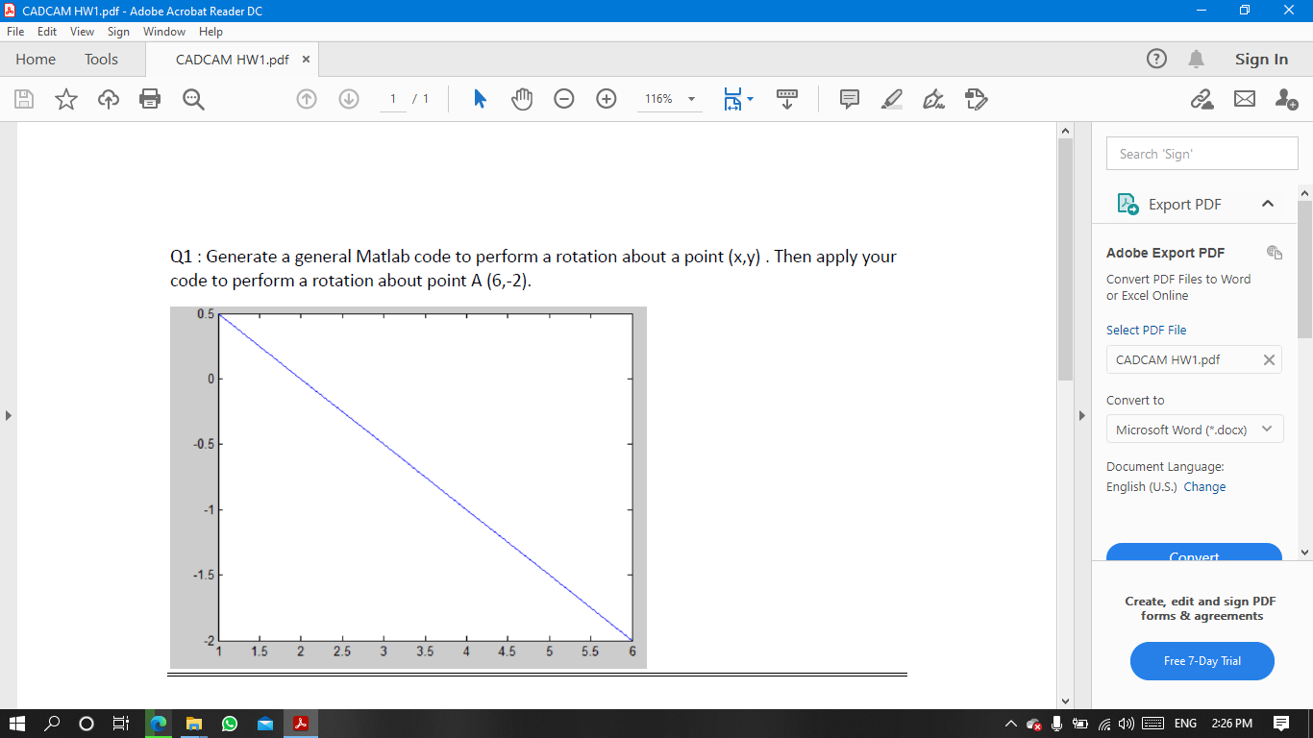The height and width of the screenshot is (738, 1313).
Task: Activate the Selection arrow tool
Action: (x=479, y=99)
